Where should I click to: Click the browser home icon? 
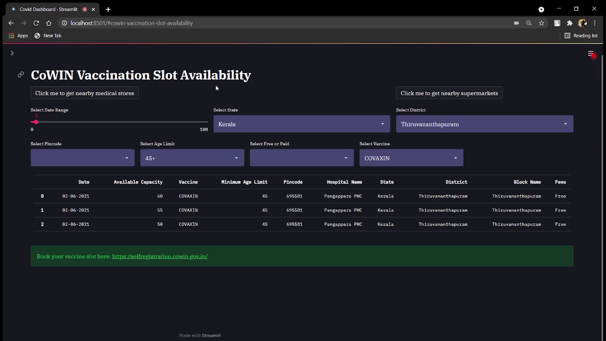(x=49, y=23)
